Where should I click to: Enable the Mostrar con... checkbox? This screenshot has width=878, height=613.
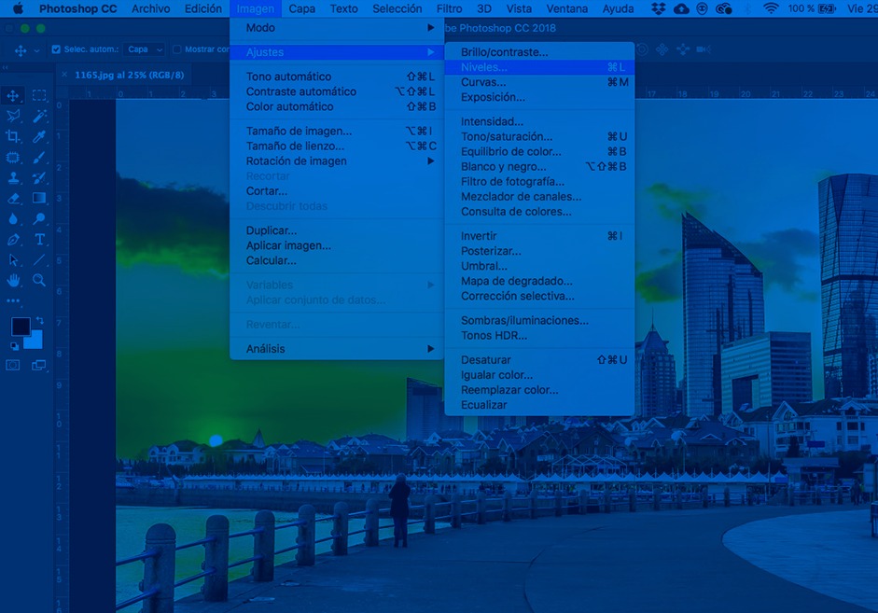[177, 49]
